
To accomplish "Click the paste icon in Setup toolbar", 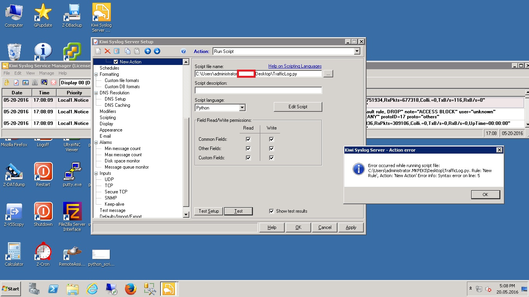I will click(x=137, y=51).
